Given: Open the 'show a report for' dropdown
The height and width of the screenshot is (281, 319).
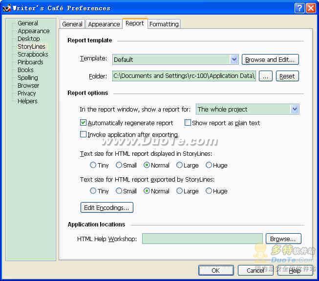Looking at the screenshot, I should tap(247, 109).
